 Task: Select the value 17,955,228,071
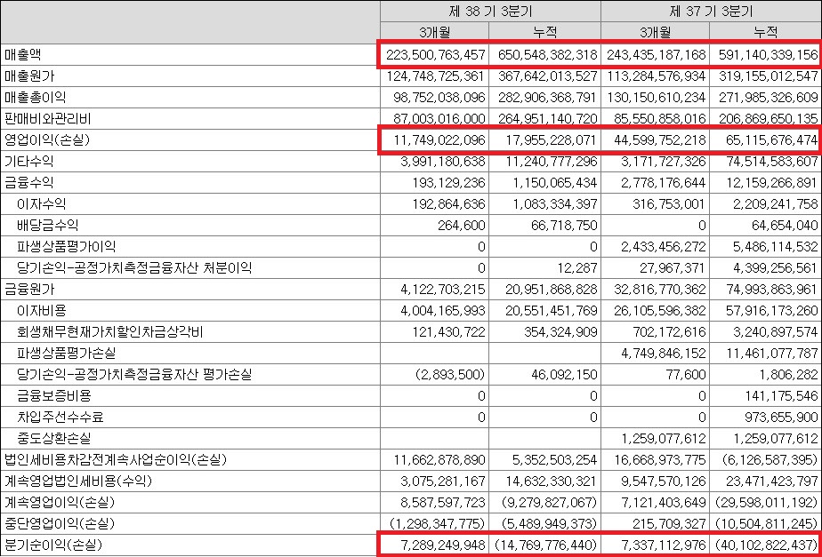pyautogui.click(x=550, y=140)
